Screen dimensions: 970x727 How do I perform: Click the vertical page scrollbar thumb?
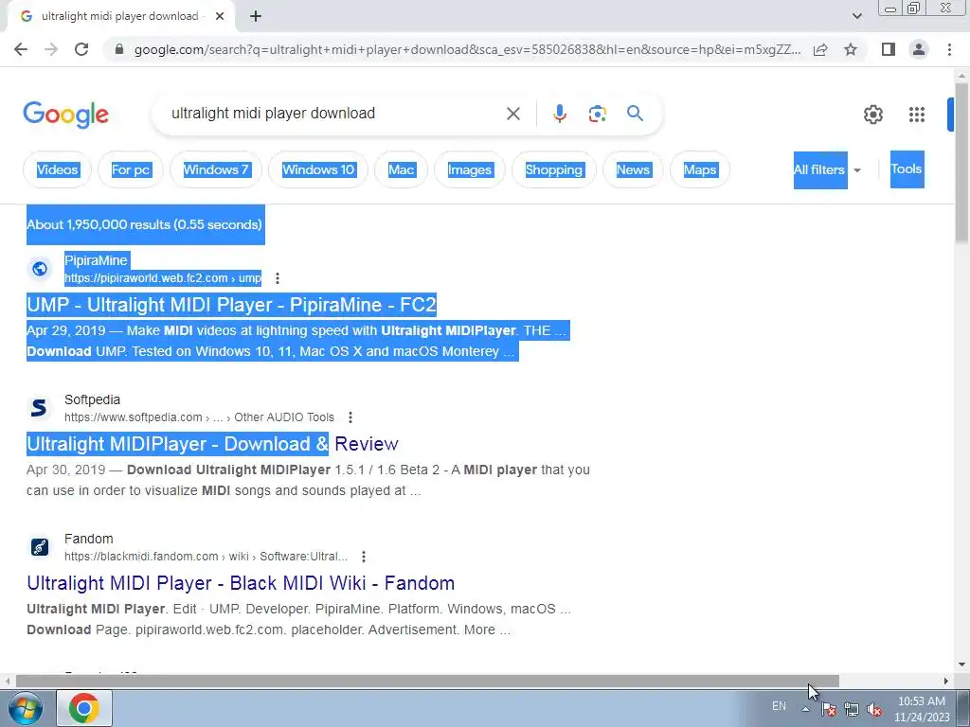[x=961, y=162]
